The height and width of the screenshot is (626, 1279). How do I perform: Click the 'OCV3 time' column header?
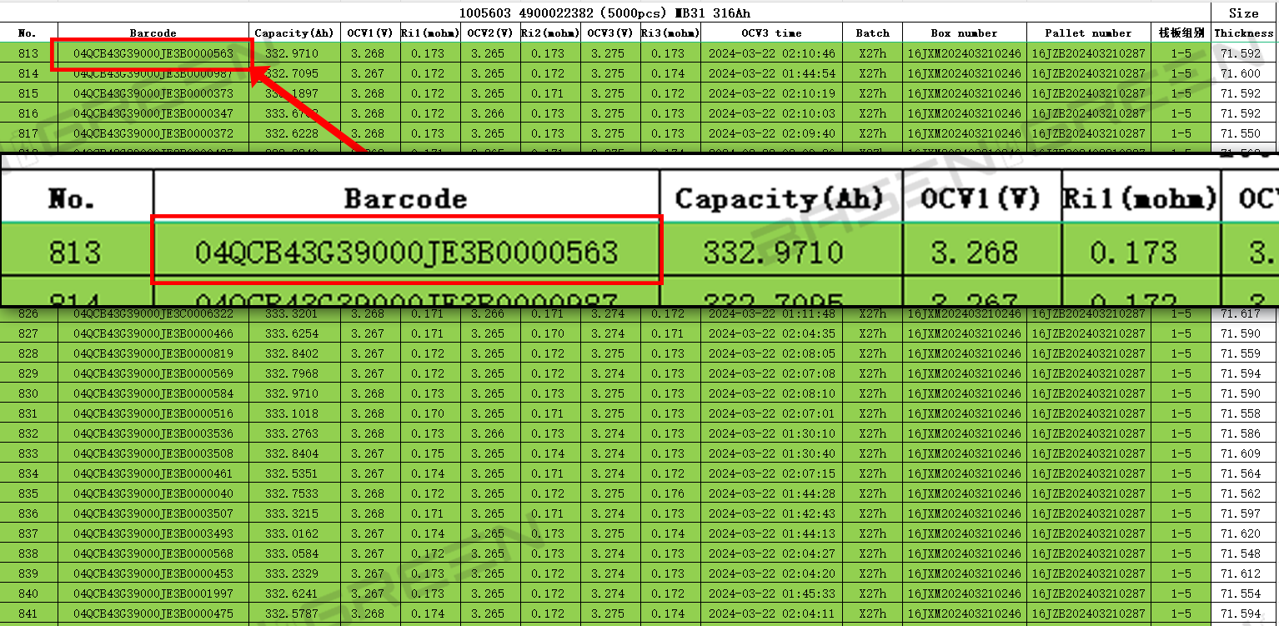[x=771, y=33]
